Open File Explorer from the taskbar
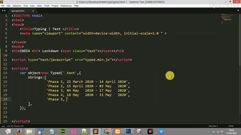 29,132
